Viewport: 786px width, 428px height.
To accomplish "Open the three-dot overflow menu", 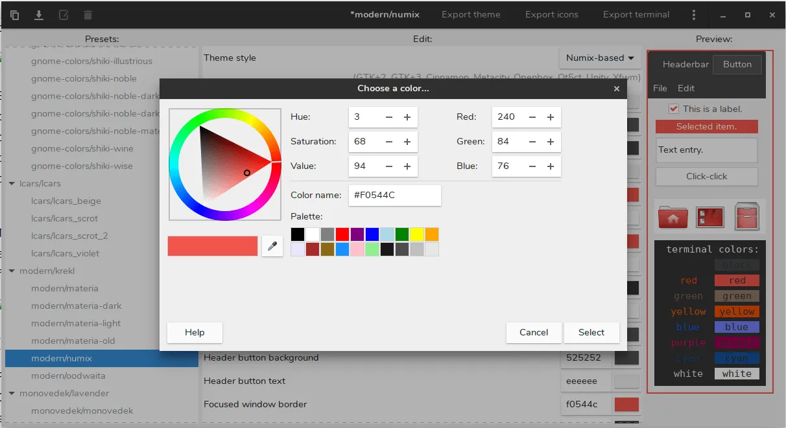I will (694, 14).
